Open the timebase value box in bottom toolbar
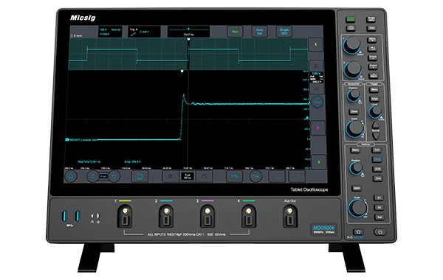 188,177
